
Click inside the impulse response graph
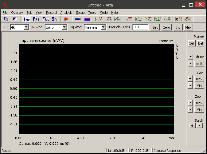point(96,89)
